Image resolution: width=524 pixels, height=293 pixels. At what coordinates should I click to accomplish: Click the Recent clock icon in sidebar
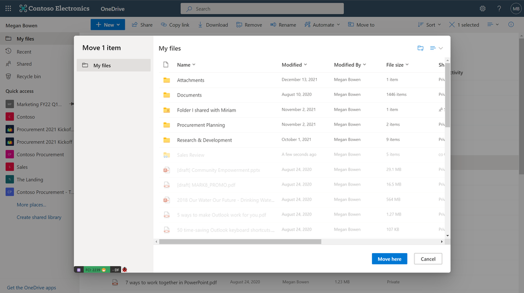[x=8, y=51]
